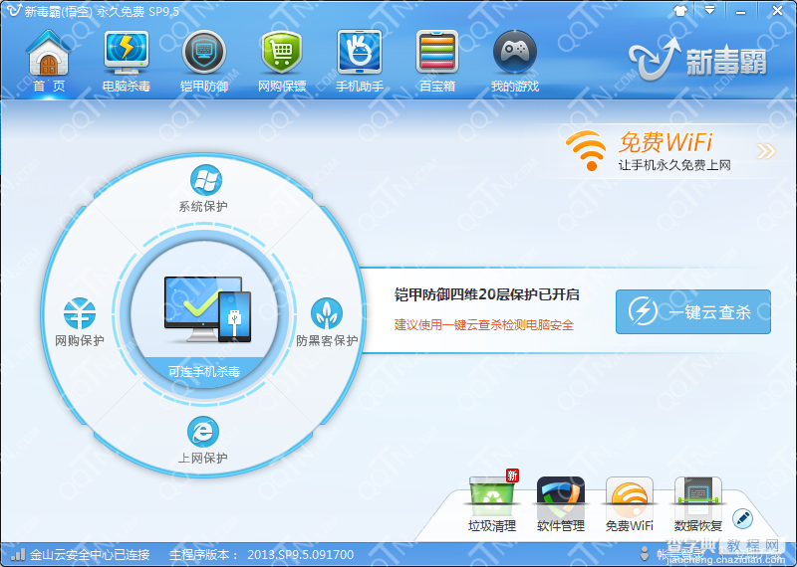Click the 上网保护 IE icon
Screen dimensions: 797x567
(203, 432)
